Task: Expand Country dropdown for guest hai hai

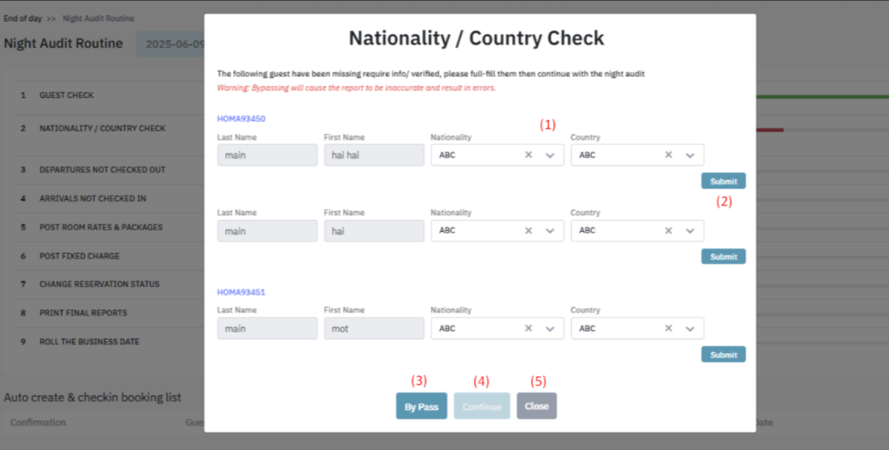Action: pos(690,155)
